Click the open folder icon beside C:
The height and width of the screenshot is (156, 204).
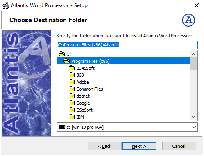(x=62, y=54)
